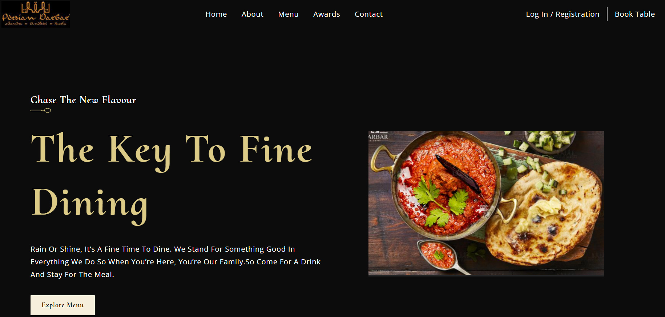The width and height of the screenshot is (665, 317).
Task: Click the Persian Darbar logo
Action: click(x=36, y=14)
